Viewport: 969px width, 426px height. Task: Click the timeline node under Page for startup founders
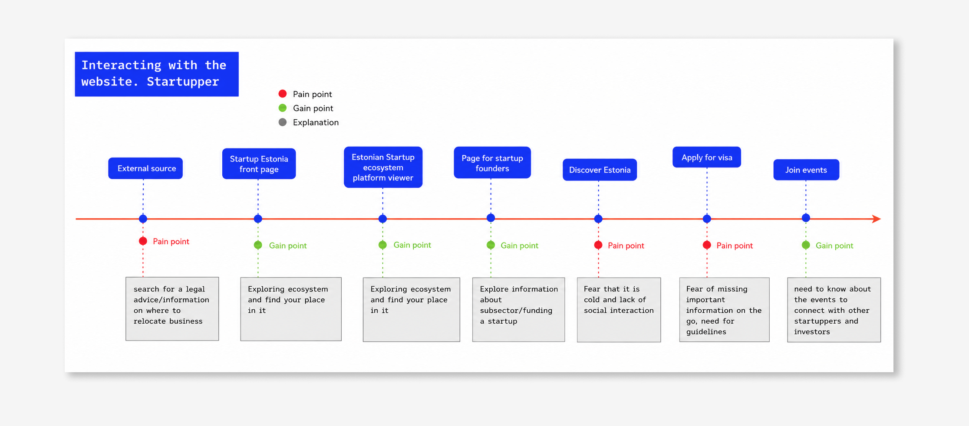(x=491, y=218)
